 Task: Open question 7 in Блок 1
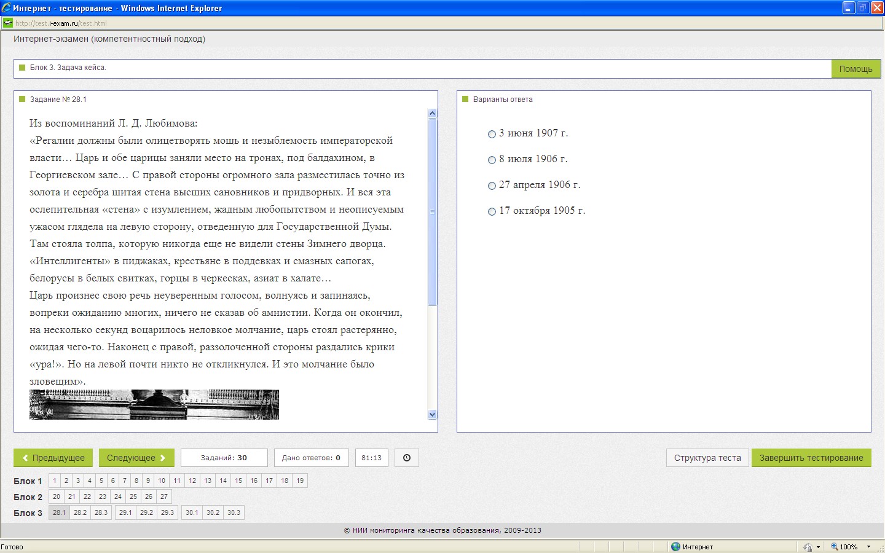pos(125,480)
